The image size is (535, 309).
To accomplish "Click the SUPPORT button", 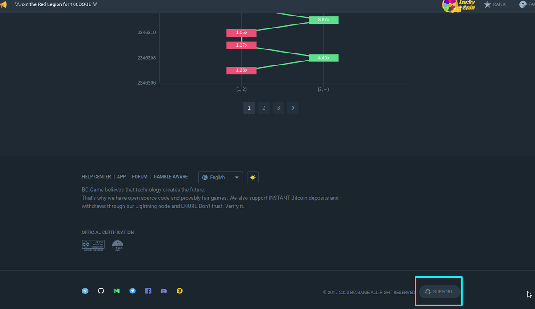I will 439,292.
